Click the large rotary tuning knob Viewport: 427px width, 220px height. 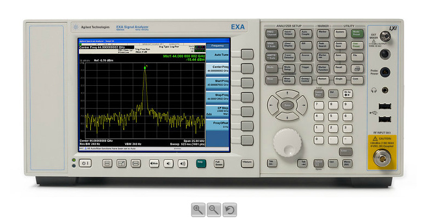(x=287, y=143)
